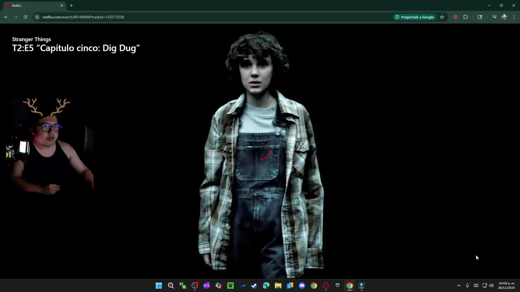Open the Windows Start menu
This screenshot has height=292, width=520.
coord(159,286)
